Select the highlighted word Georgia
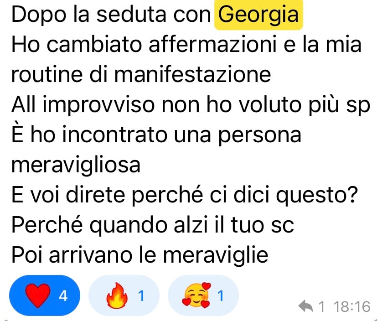Image resolution: width=377 pixels, height=321 pixels. coord(258,15)
